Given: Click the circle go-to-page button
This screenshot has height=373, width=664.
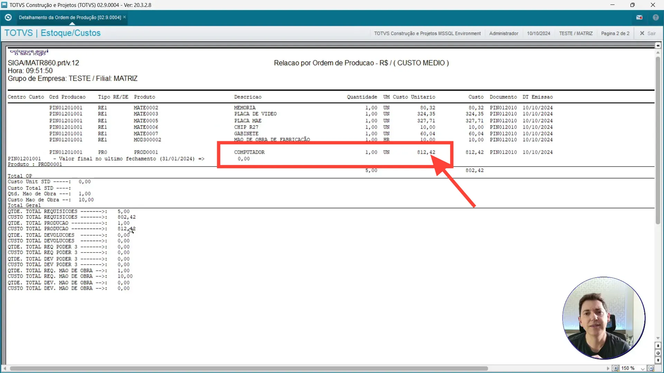Looking at the screenshot, I should 658,353.
